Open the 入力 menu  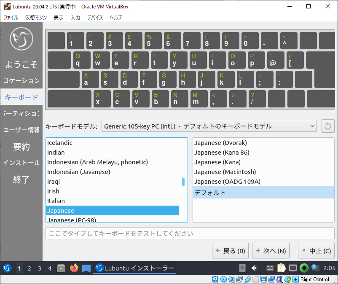pyautogui.click(x=75, y=17)
